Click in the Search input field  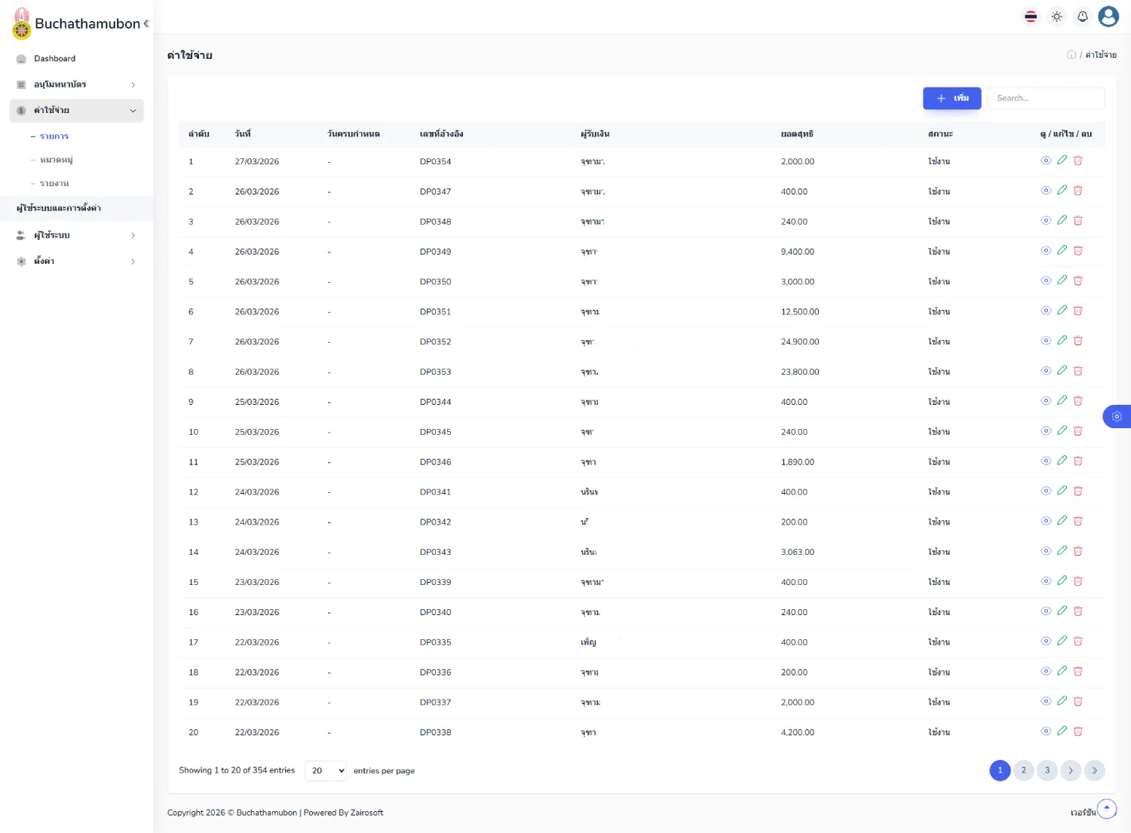click(x=1045, y=98)
